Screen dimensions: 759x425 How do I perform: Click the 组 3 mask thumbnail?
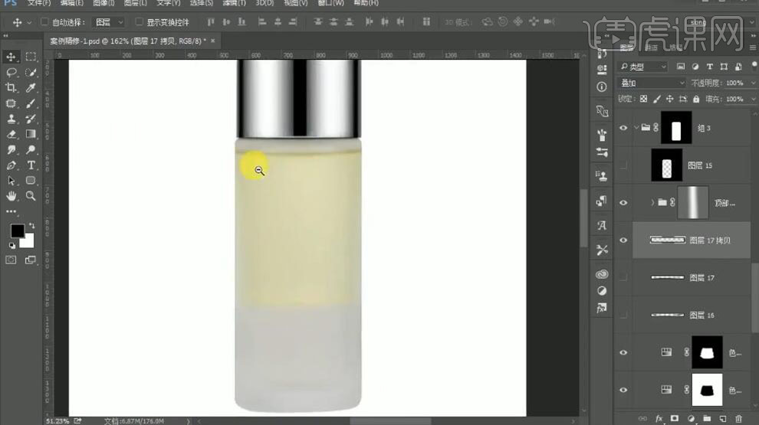(x=676, y=128)
